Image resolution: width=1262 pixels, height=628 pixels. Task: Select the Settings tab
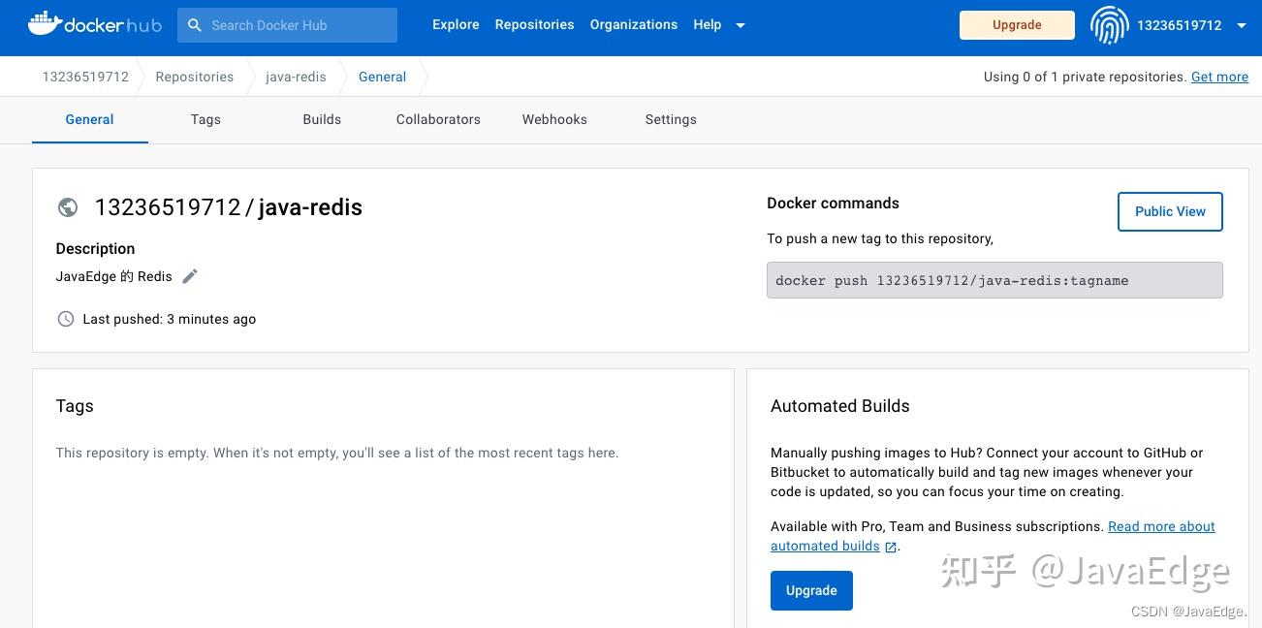[x=671, y=119]
